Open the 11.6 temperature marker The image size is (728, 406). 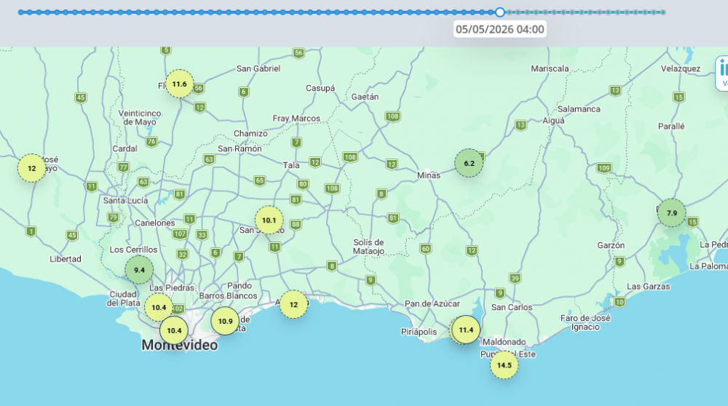point(180,84)
